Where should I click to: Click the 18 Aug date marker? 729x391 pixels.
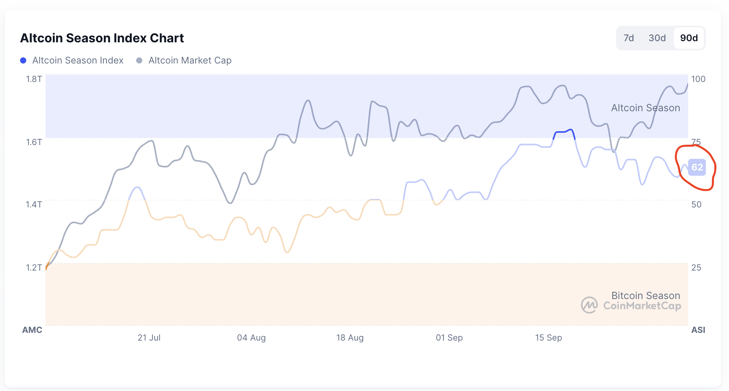tap(350, 338)
